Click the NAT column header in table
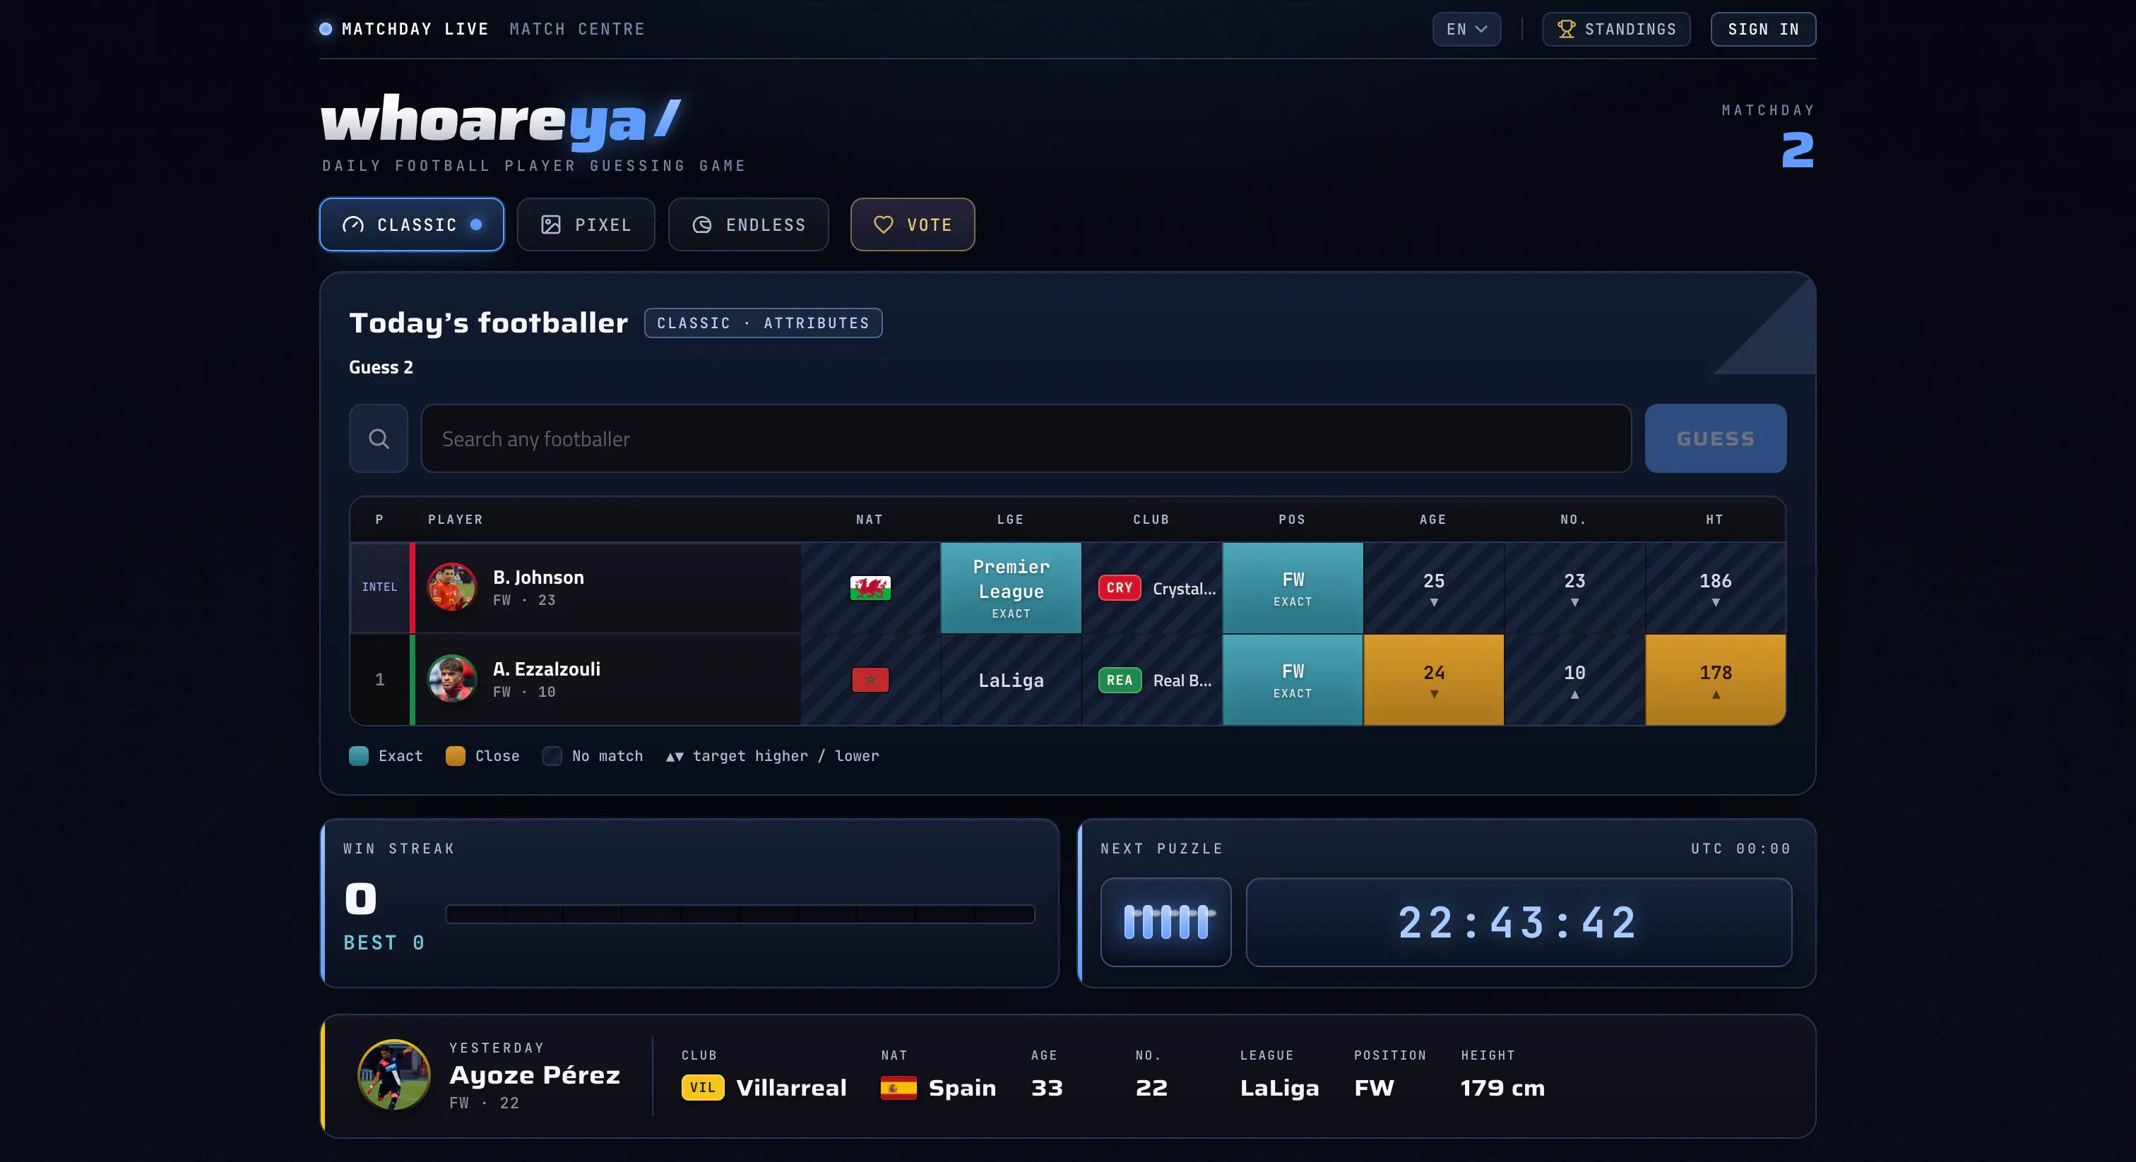Viewport: 2136px width, 1162px height. tap(870, 520)
